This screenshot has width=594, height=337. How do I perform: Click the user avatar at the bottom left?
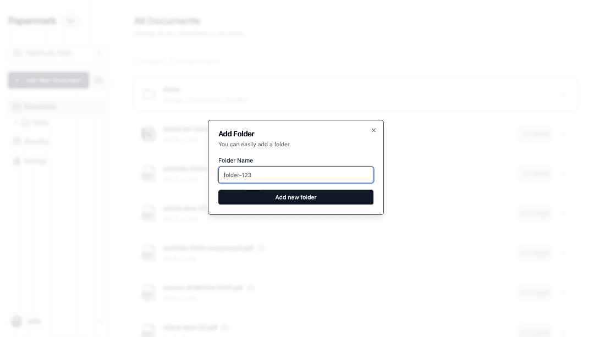point(16,321)
